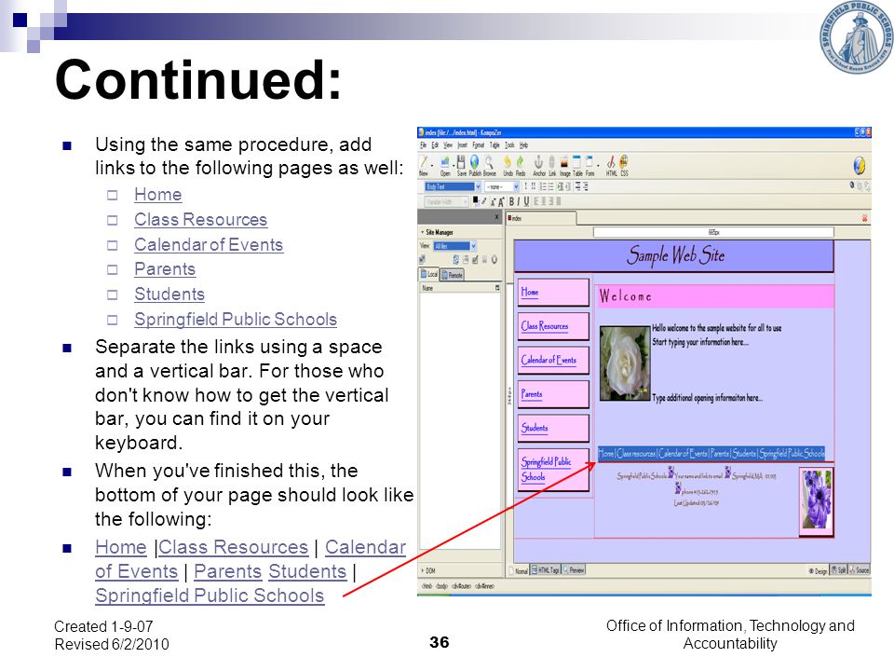Select the Split view button

838,570
